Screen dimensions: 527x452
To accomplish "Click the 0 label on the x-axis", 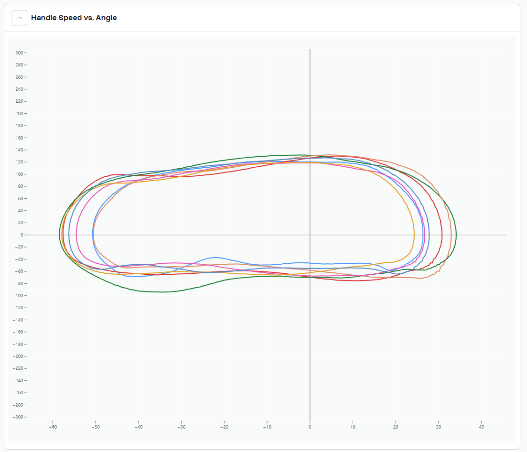I will [310, 427].
